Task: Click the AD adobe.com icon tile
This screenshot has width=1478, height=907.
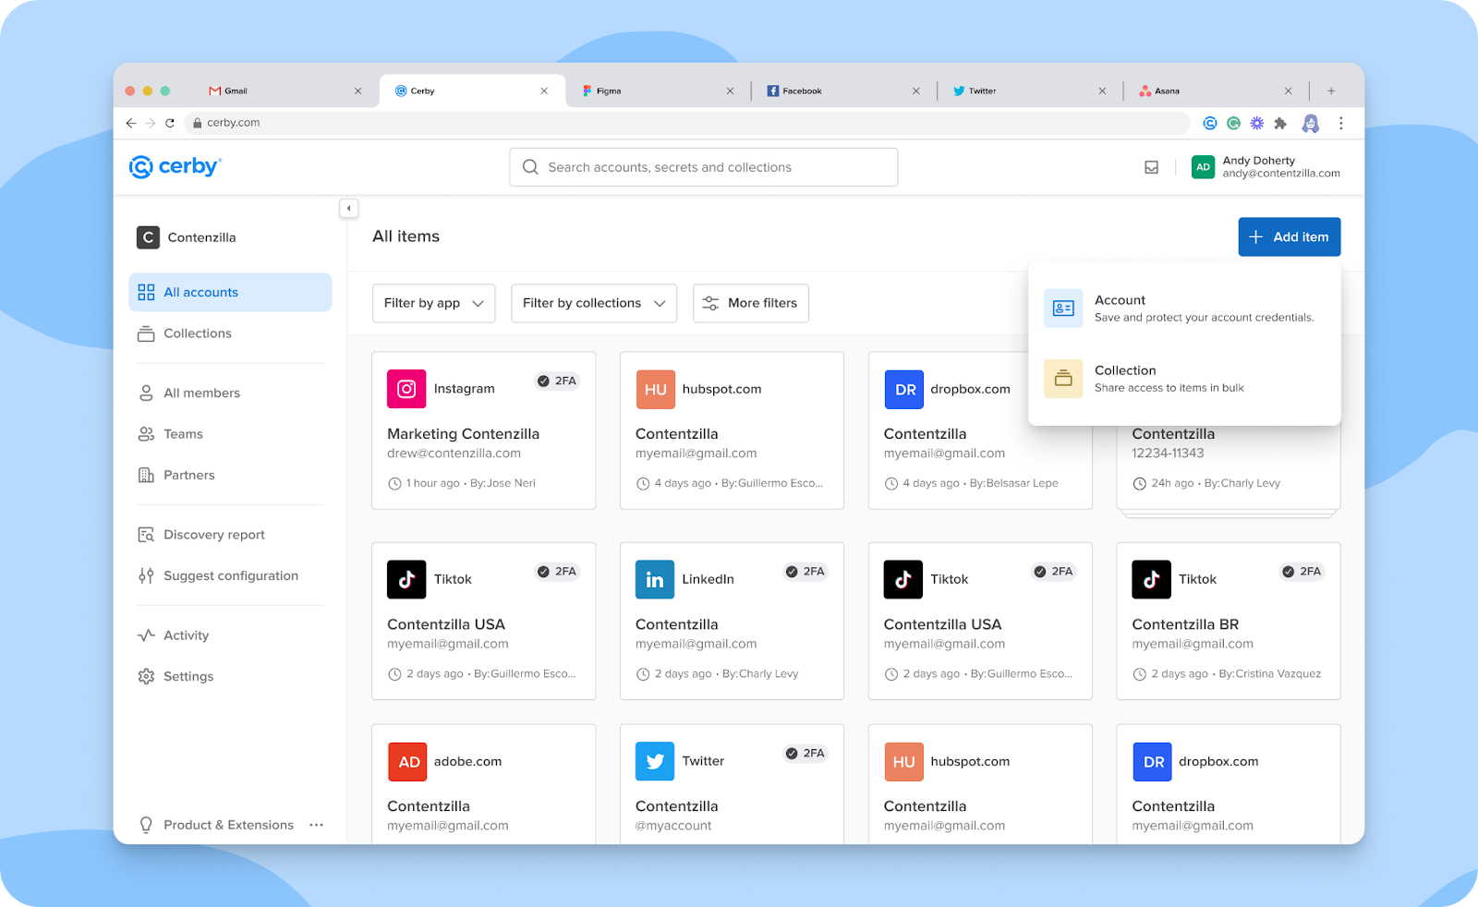Action: coord(407,762)
